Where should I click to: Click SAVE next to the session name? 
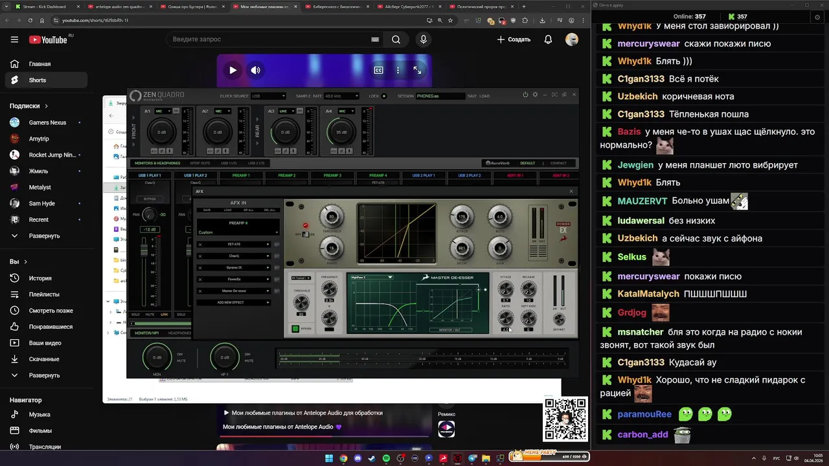pyautogui.click(x=471, y=96)
